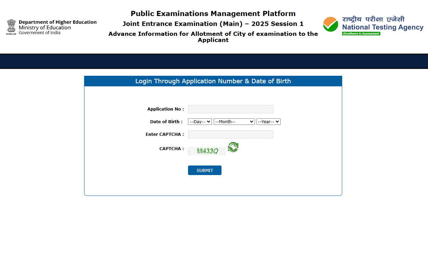Click the refresh CAPTCHA icon
Screen dimensions: 428x273
coord(233,147)
